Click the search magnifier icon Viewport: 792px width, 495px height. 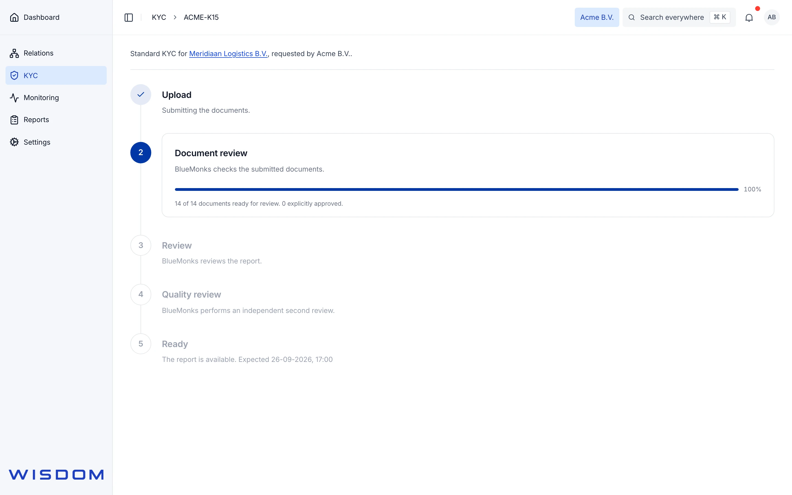(632, 17)
